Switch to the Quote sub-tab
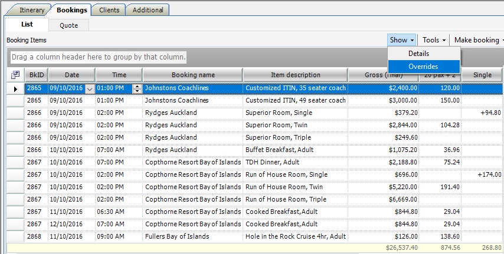 point(69,25)
